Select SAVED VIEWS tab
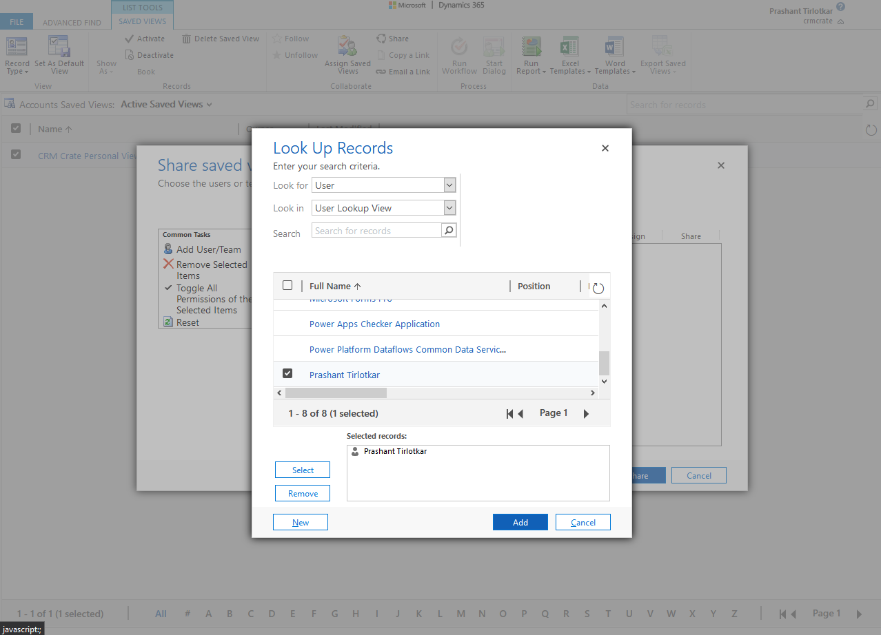 (x=142, y=21)
